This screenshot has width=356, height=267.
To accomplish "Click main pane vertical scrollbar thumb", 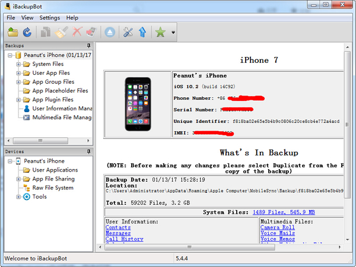I will (347, 125).
